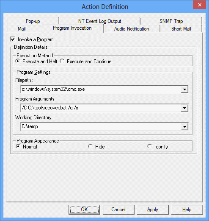Expand the Filepath dropdown arrow
Viewport: 209px width, 221px height.
point(184,89)
